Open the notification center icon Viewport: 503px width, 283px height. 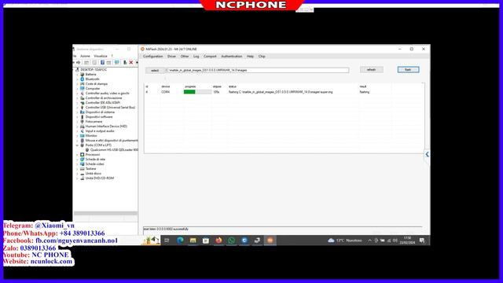(x=422, y=241)
